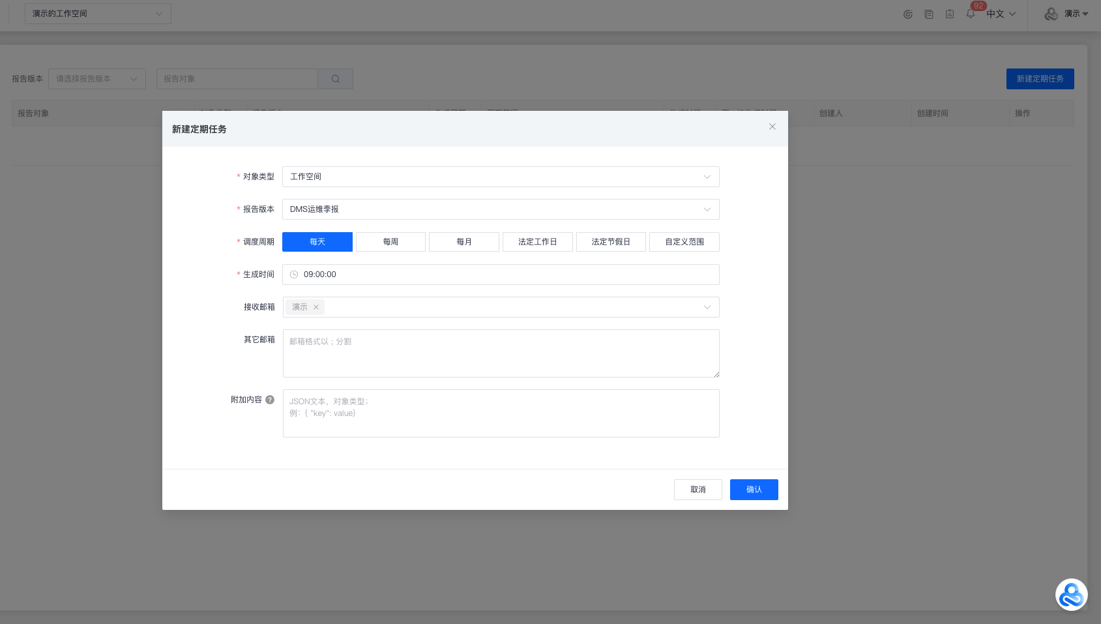Click the documents copy icon in header
Screen dimensions: 1101x624
pos(929,14)
